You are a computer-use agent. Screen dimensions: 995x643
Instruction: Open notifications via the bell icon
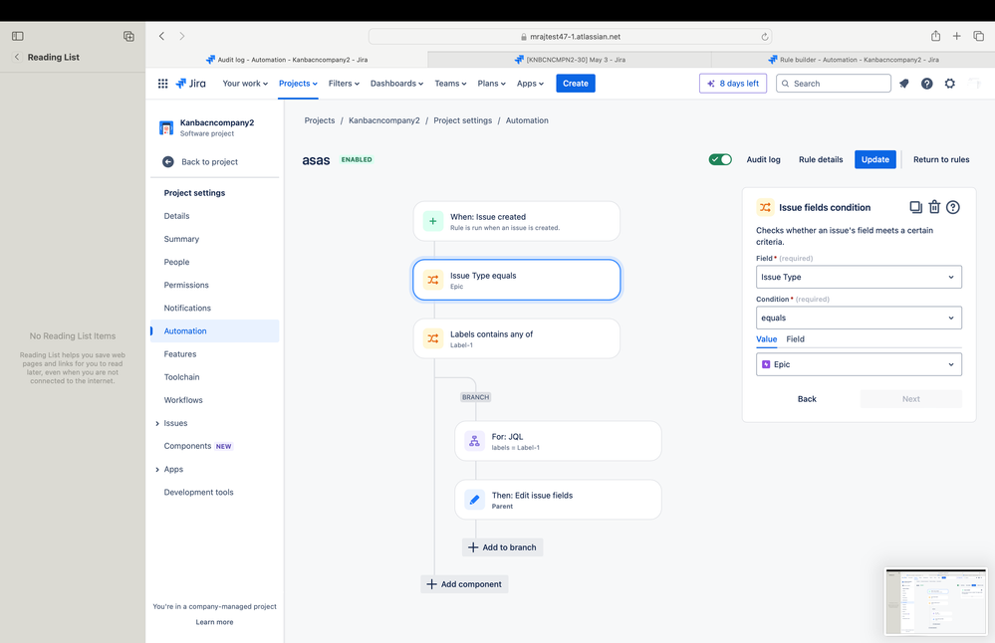(903, 84)
